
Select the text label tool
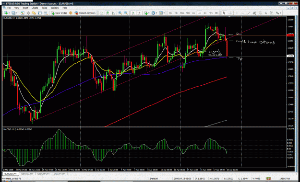coord(272,13)
